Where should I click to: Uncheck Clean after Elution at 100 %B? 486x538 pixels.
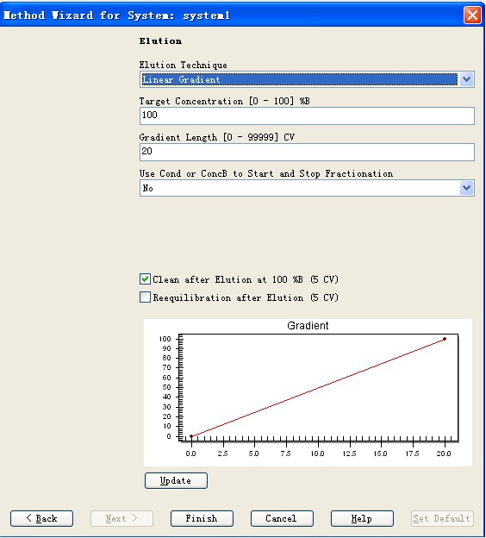(x=145, y=279)
